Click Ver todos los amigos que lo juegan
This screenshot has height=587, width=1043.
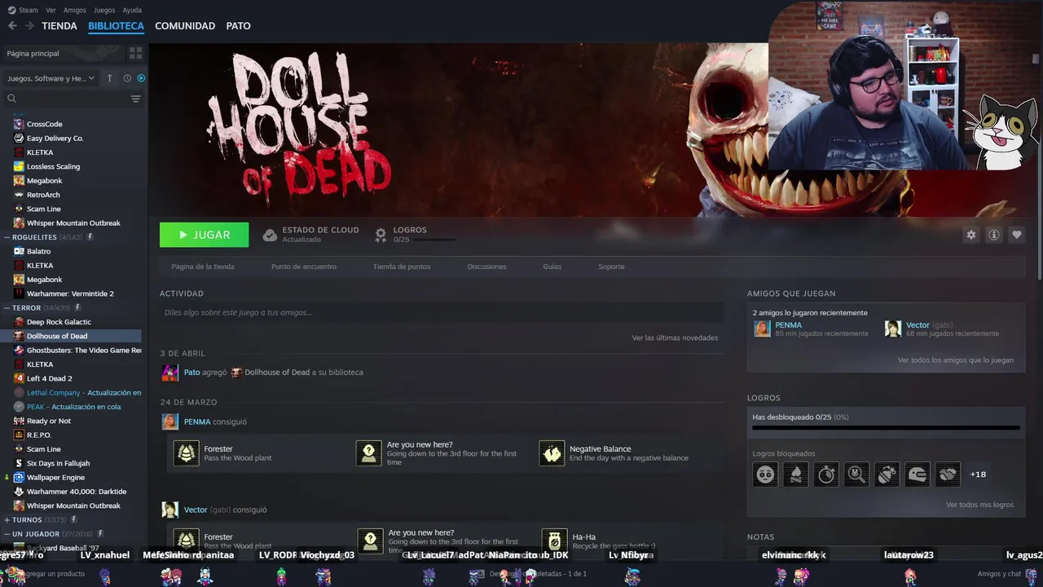(956, 360)
